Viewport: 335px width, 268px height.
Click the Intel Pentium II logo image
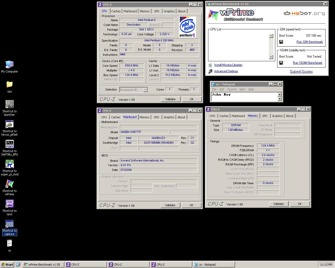pyautogui.click(x=188, y=27)
